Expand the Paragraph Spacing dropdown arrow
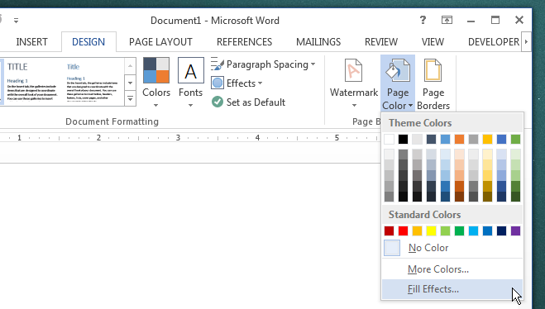The image size is (545, 309). click(x=313, y=64)
